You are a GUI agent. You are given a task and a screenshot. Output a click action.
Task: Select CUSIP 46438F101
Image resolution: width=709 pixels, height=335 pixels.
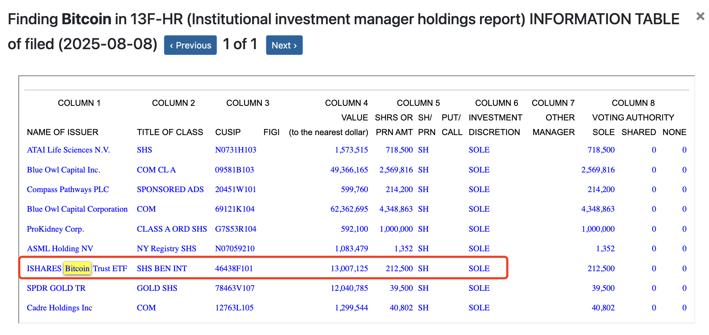pyautogui.click(x=234, y=268)
